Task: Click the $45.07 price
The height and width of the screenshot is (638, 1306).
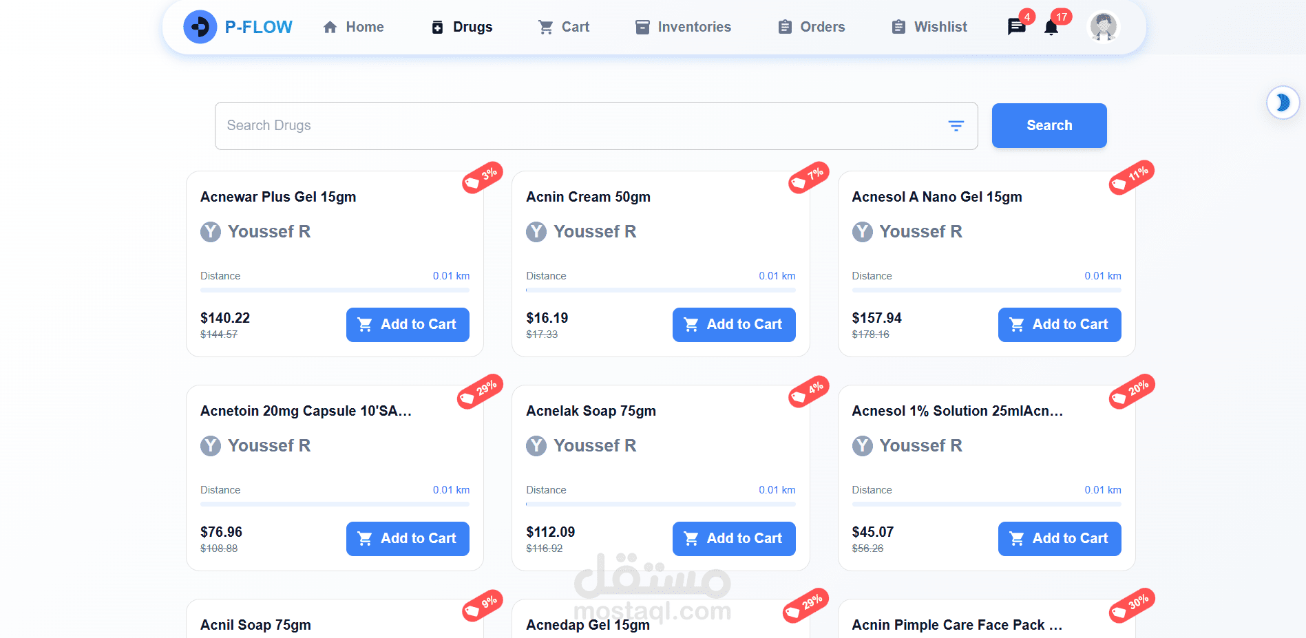Action: [873, 532]
